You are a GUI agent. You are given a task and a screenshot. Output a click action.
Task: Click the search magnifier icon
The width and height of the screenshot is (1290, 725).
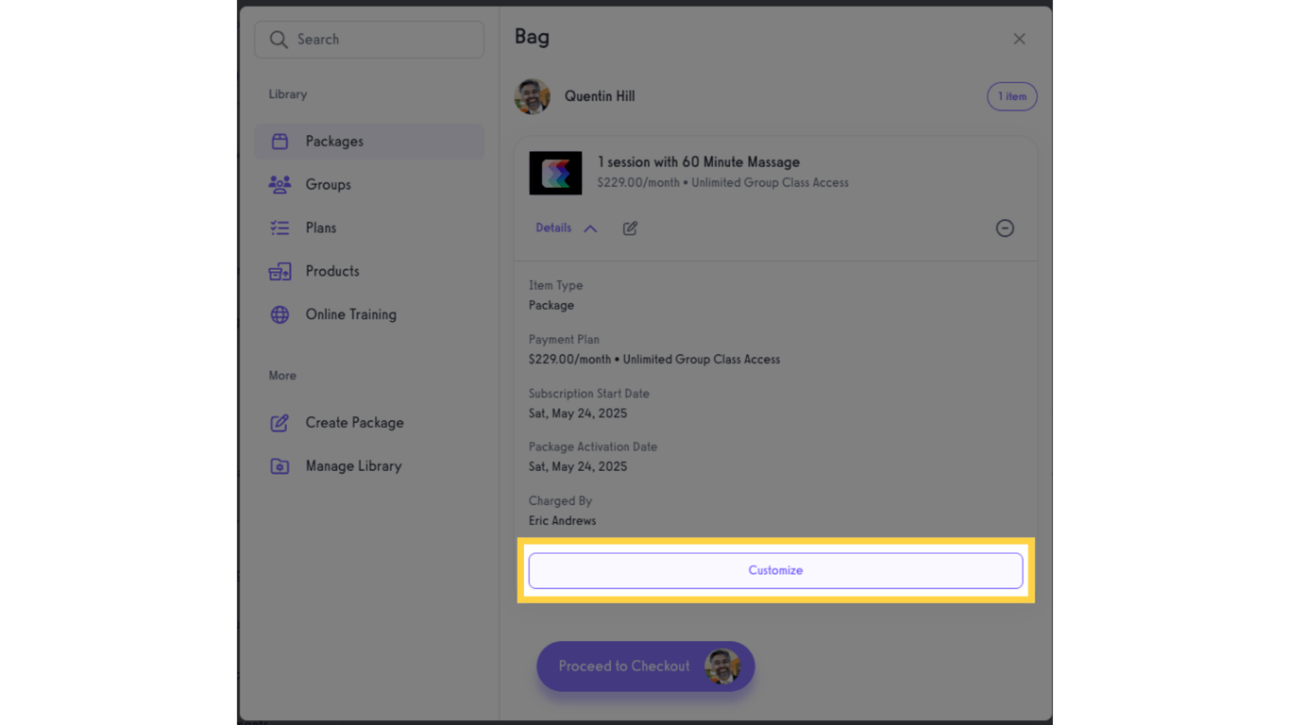click(x=279, y=39)
